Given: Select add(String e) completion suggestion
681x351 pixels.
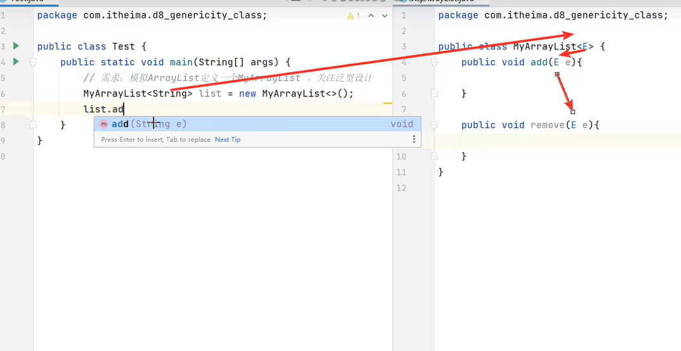Looking at the screenshot, I should tap(258, 124).
